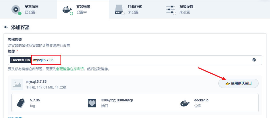Click the mysql:5.7.35 image input field
270x118 pixels.
[x=143, y=60]
